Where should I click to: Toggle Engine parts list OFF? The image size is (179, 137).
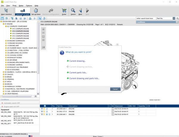[x=12, y=106]
